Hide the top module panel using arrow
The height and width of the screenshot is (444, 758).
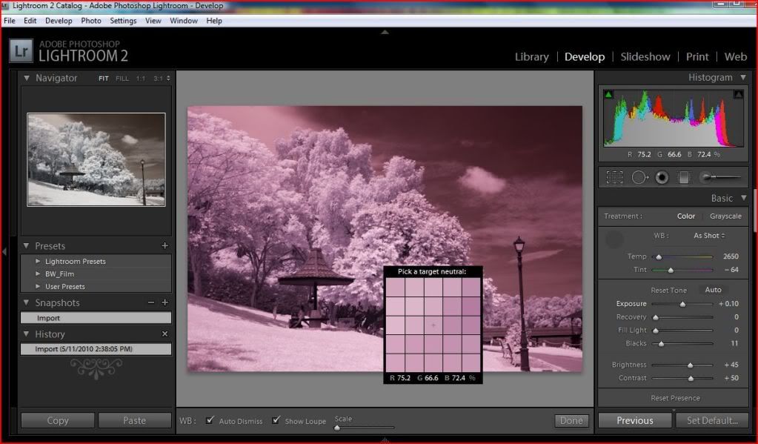coord(385,33)
